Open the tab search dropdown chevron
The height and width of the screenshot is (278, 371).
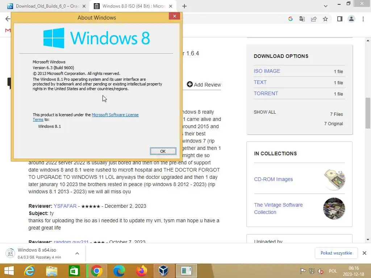pyautogui.click(x=326, y=6)
